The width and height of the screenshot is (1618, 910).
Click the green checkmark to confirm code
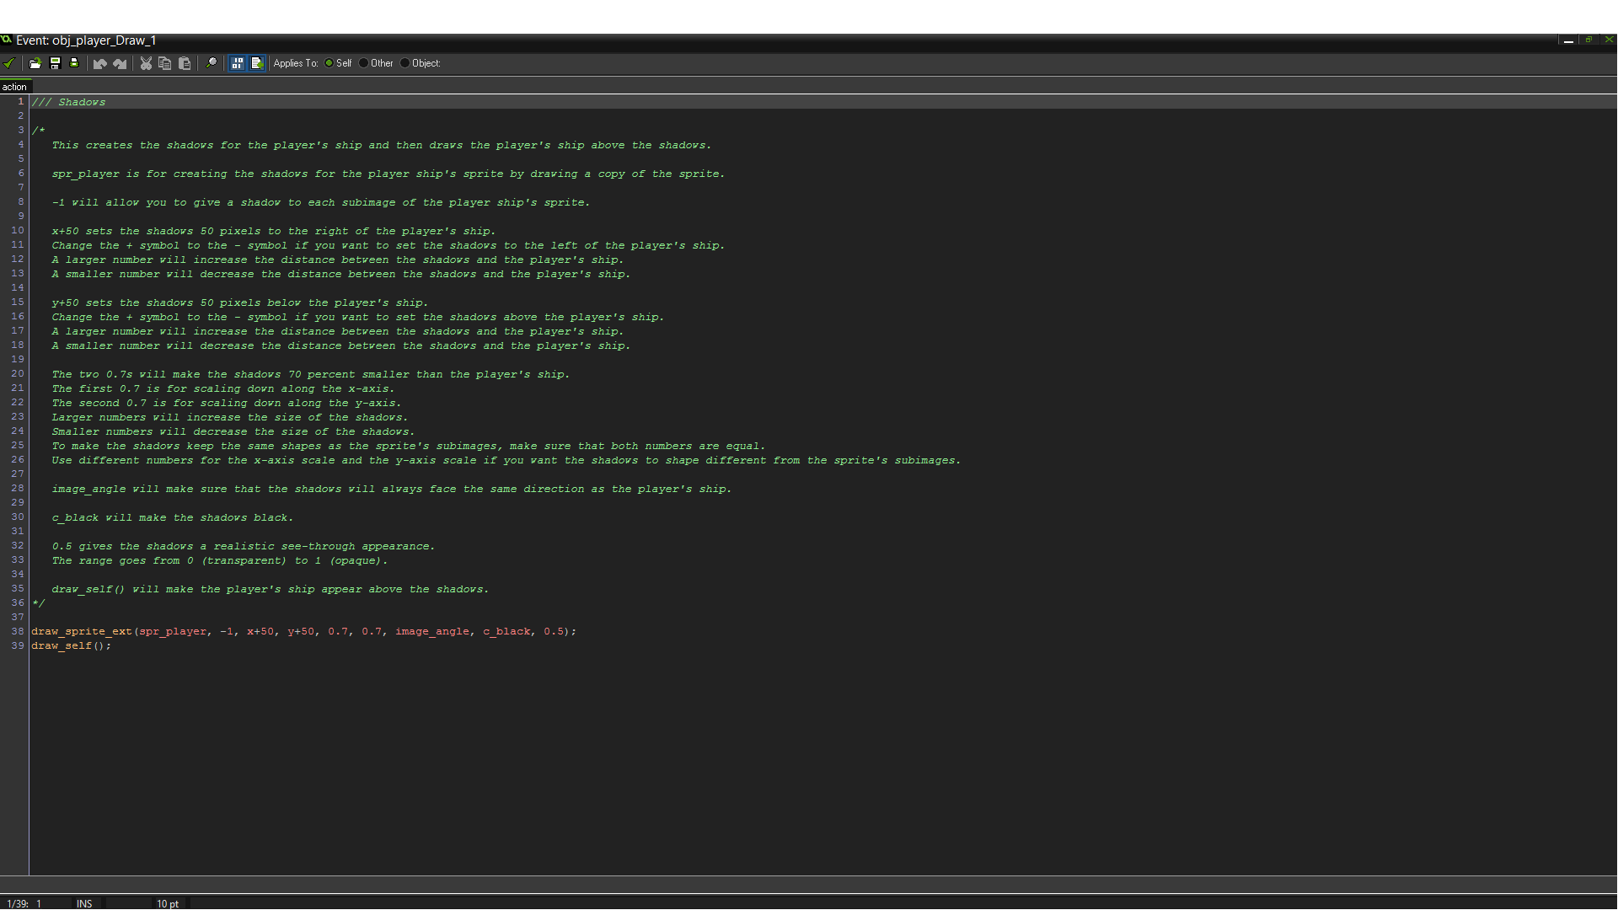[9, 63]
